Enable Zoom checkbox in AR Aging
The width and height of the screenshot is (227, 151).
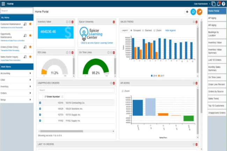click(x=122, y=91)
